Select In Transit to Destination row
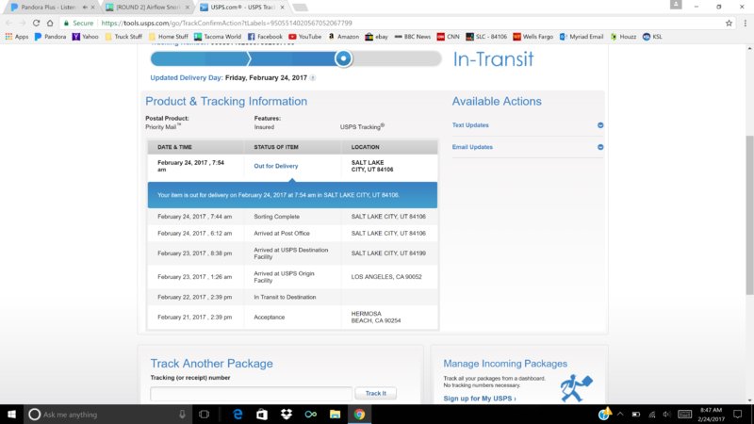The width and height of the screenshot is (754, 424). tap(292, 297)
